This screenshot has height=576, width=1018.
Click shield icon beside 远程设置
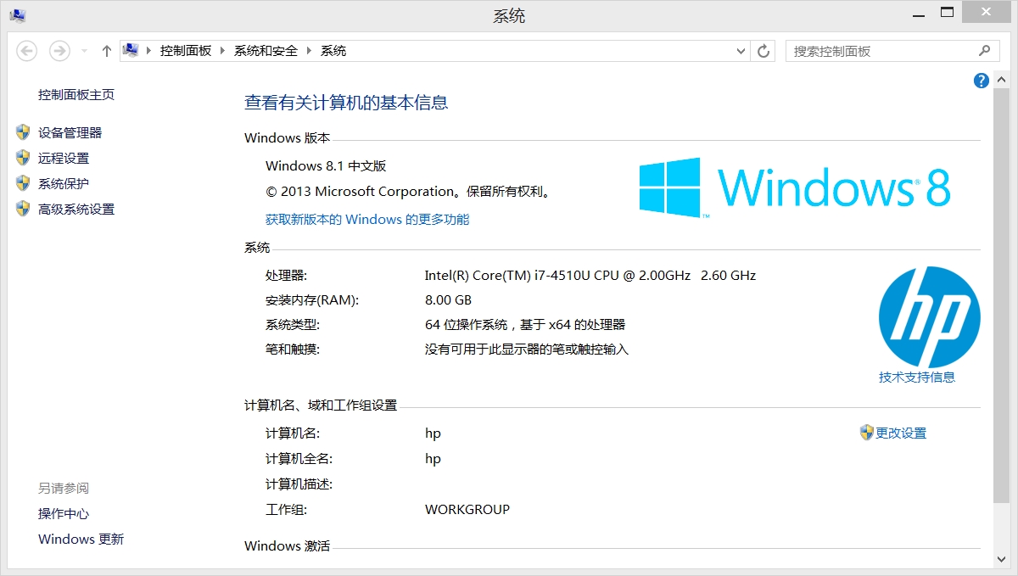tap(23, 158)
